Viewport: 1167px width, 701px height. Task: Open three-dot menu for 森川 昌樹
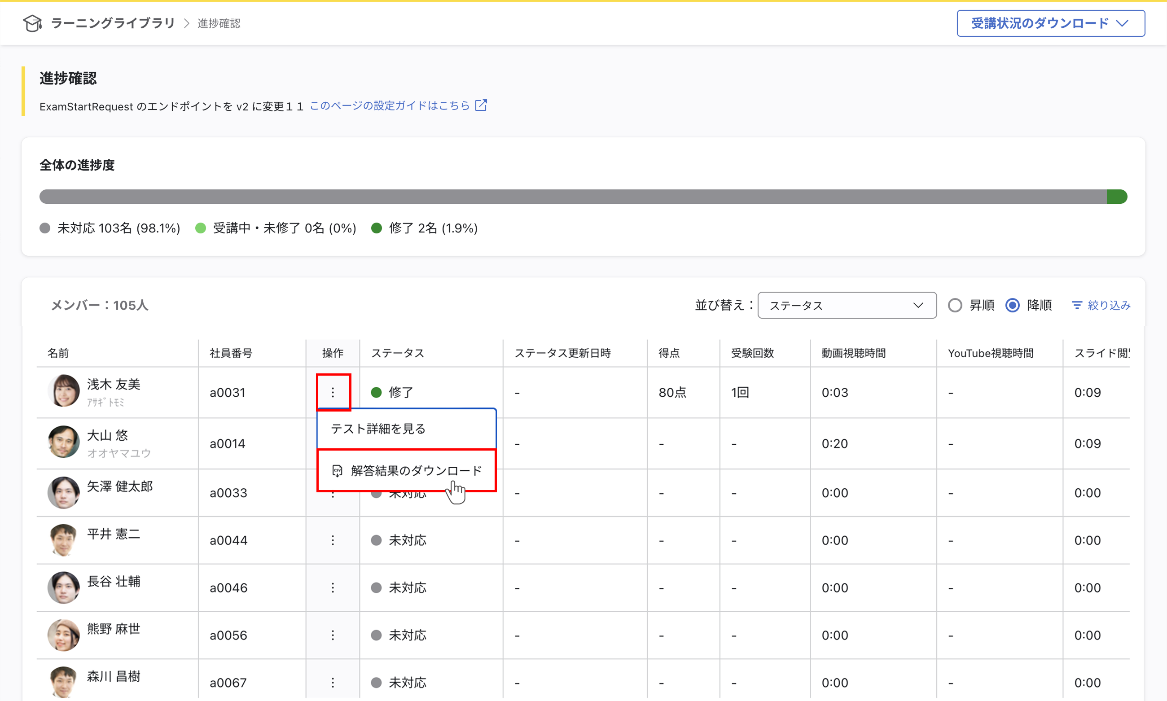[x=333, y=682]
